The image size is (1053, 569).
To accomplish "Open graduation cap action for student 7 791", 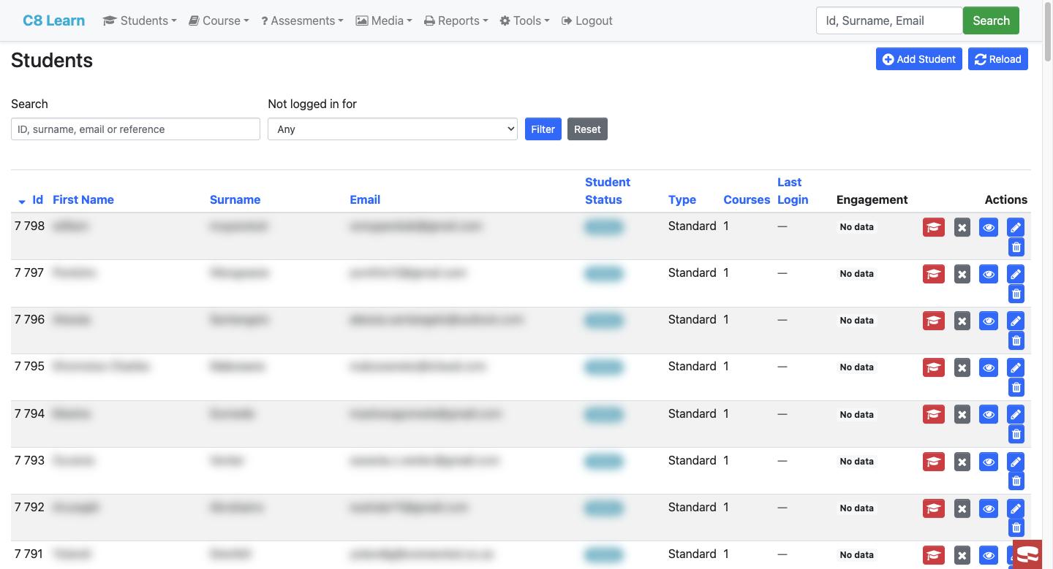I will [934, 555].
